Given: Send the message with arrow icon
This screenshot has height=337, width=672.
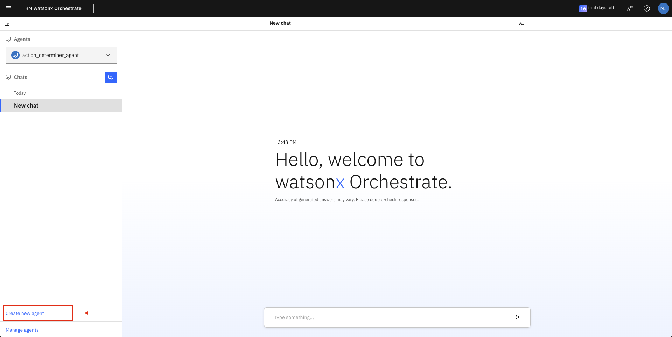Looking at the screenshot, I should coord(518,317).
